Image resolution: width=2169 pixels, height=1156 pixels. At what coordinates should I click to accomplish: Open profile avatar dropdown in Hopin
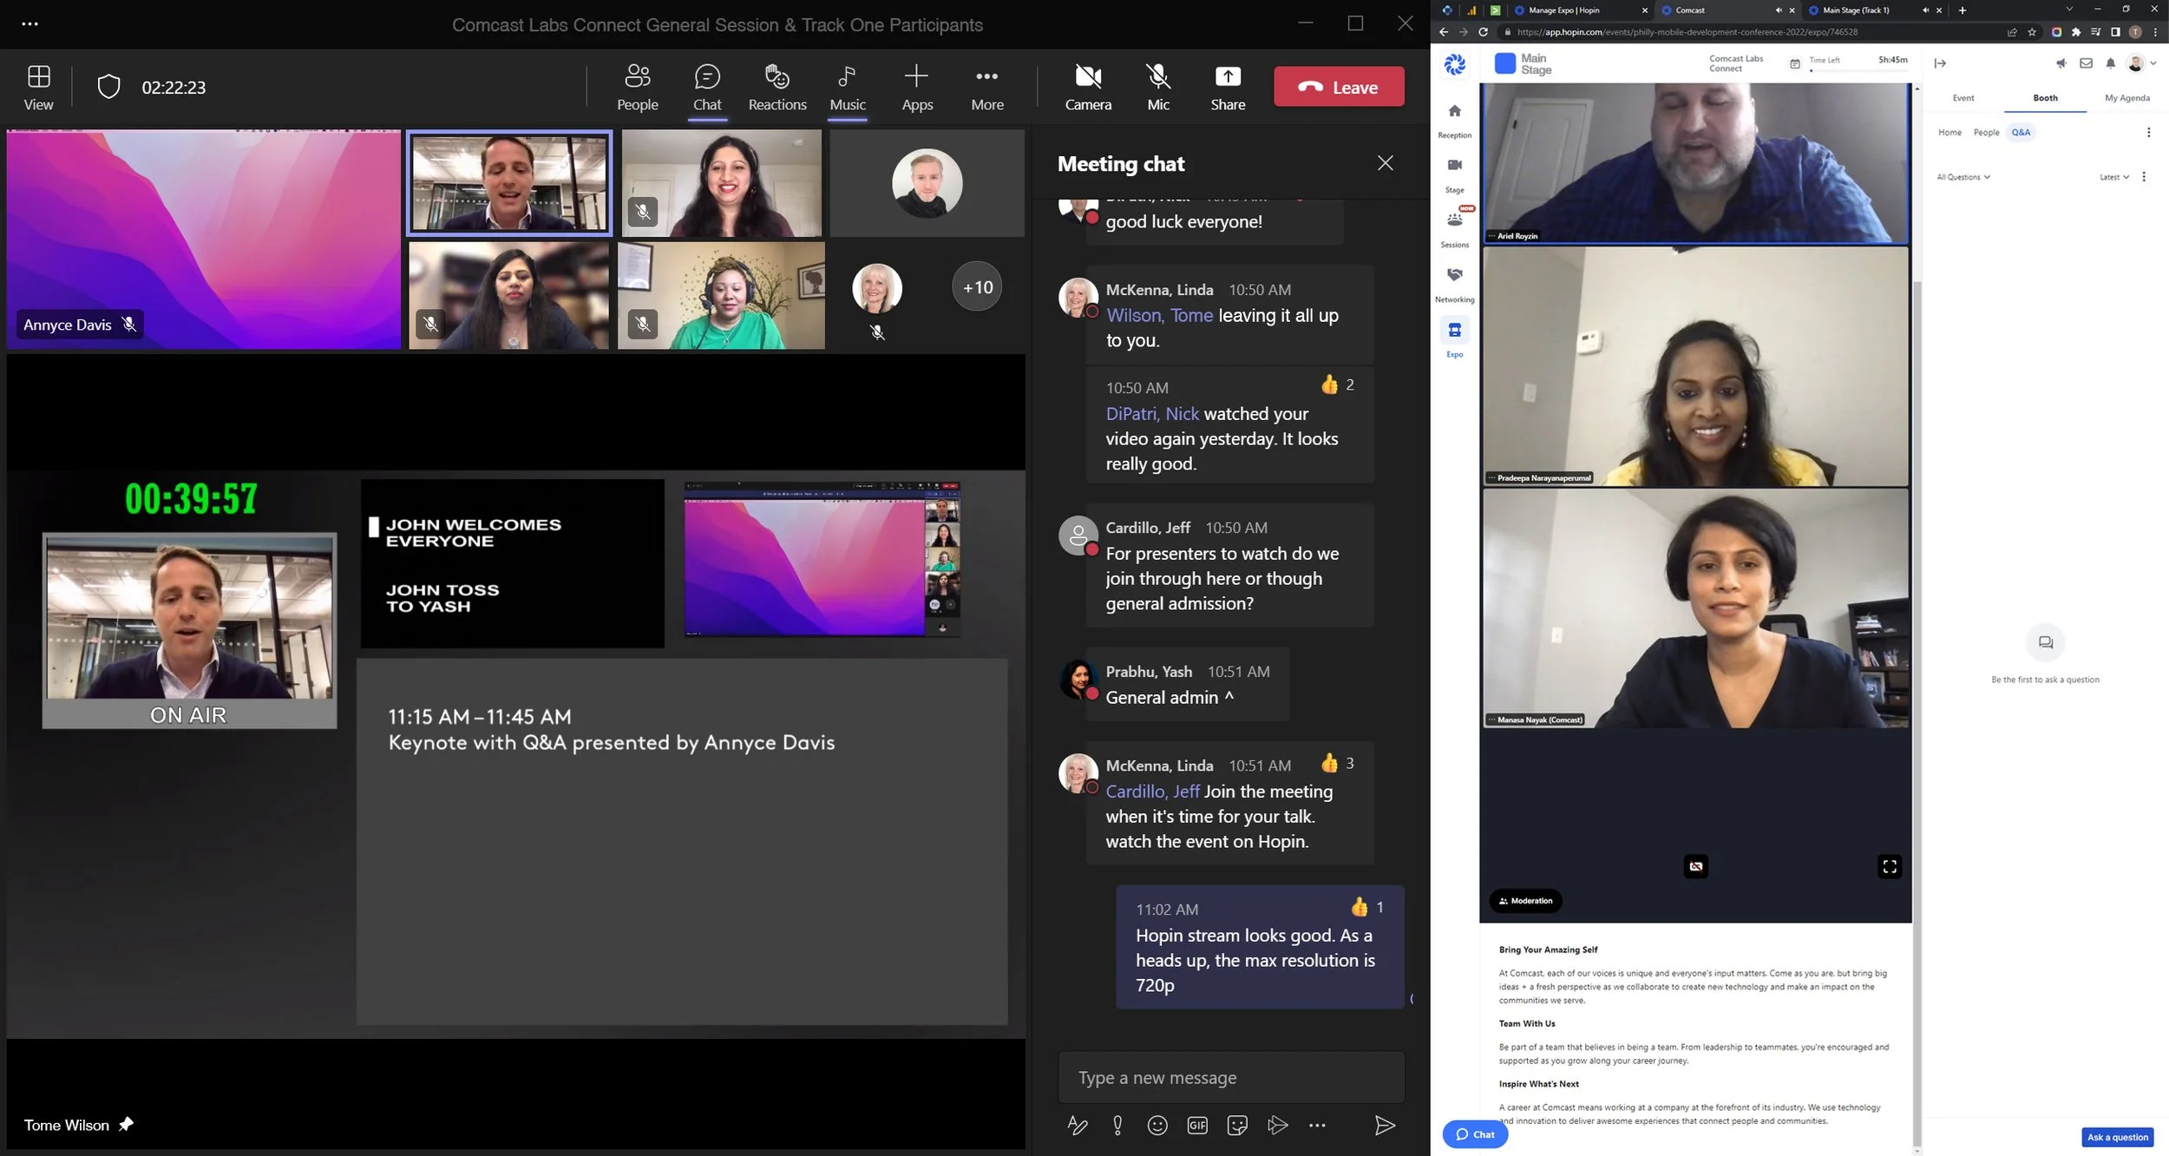pos(2140,63)
